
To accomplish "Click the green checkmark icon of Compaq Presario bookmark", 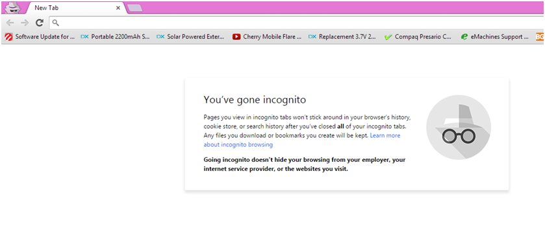I will point(388,37).
